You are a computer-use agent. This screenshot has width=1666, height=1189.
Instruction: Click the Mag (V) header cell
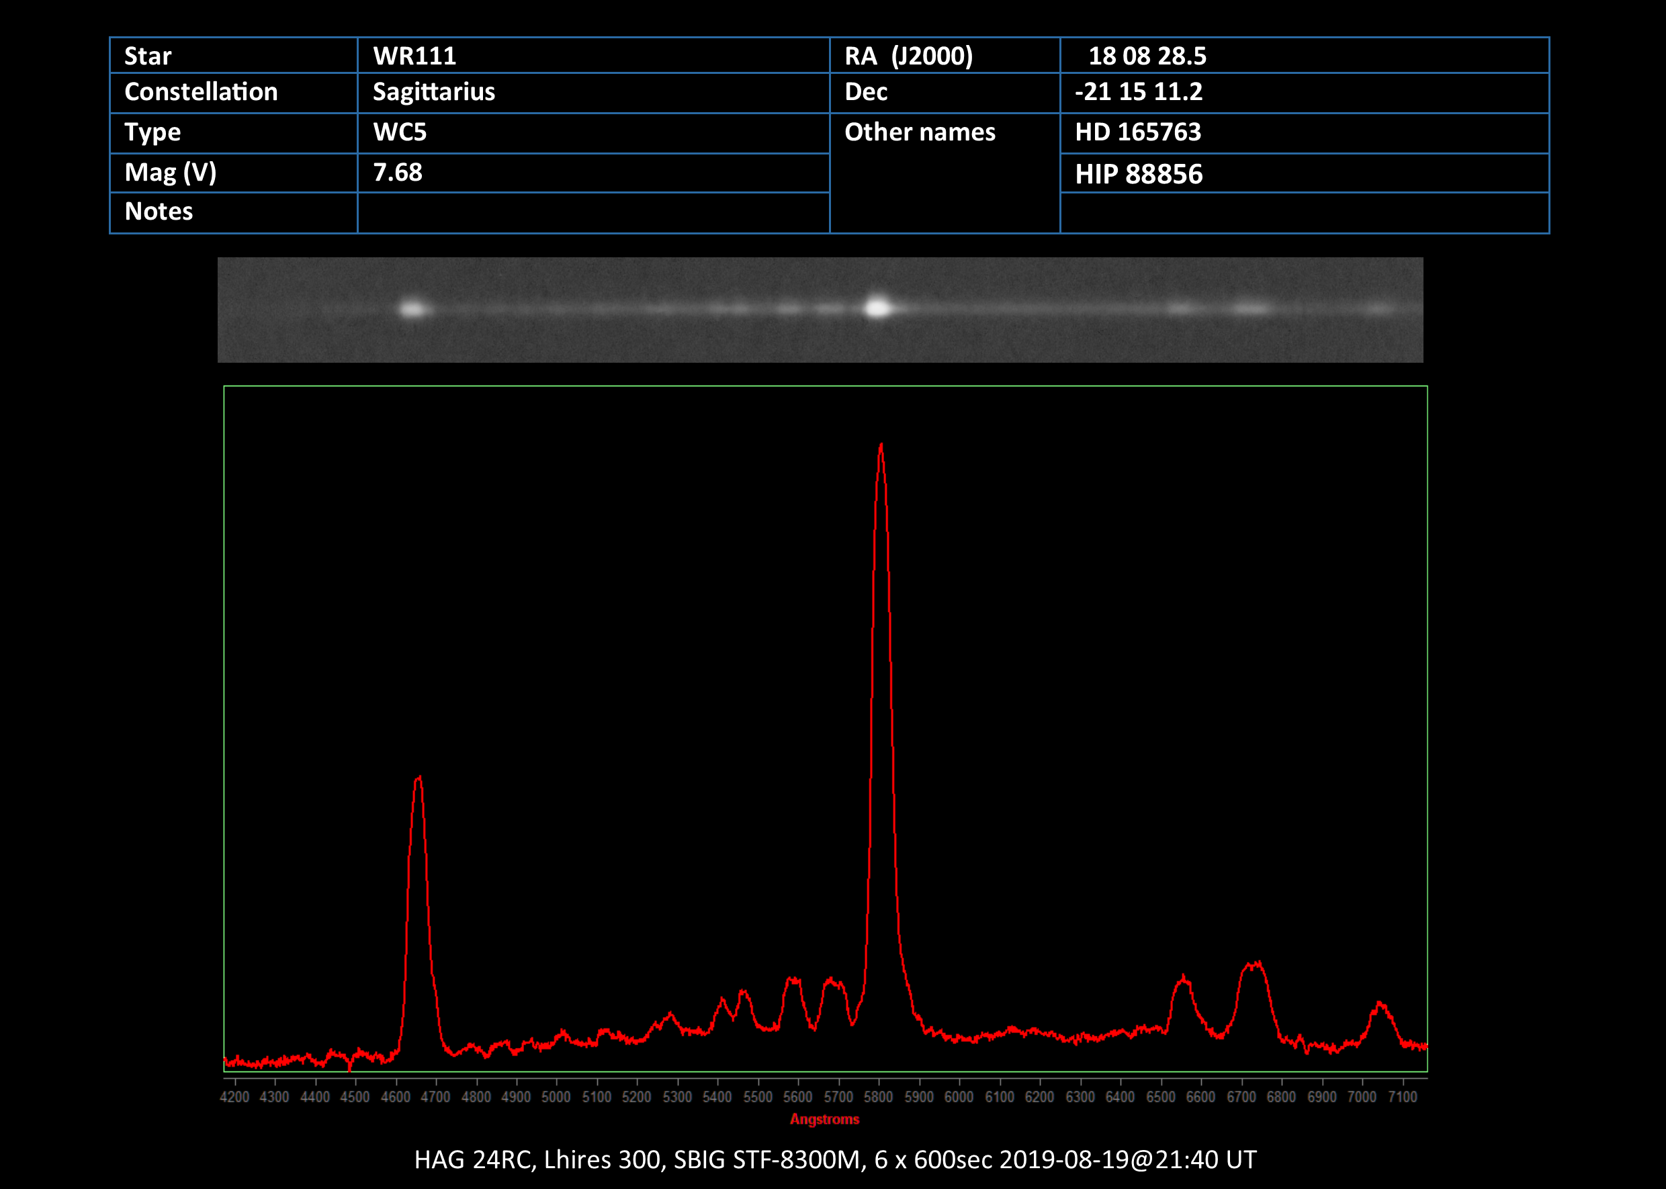click(x=171, y=173)
